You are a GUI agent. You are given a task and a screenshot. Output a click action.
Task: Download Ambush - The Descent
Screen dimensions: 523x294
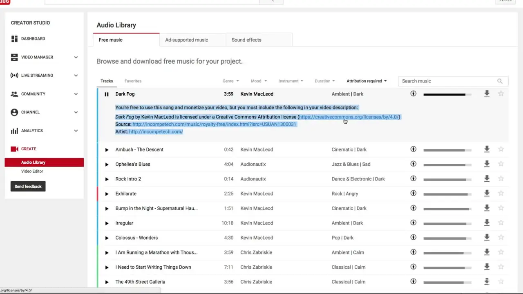(x=487, y=149)
